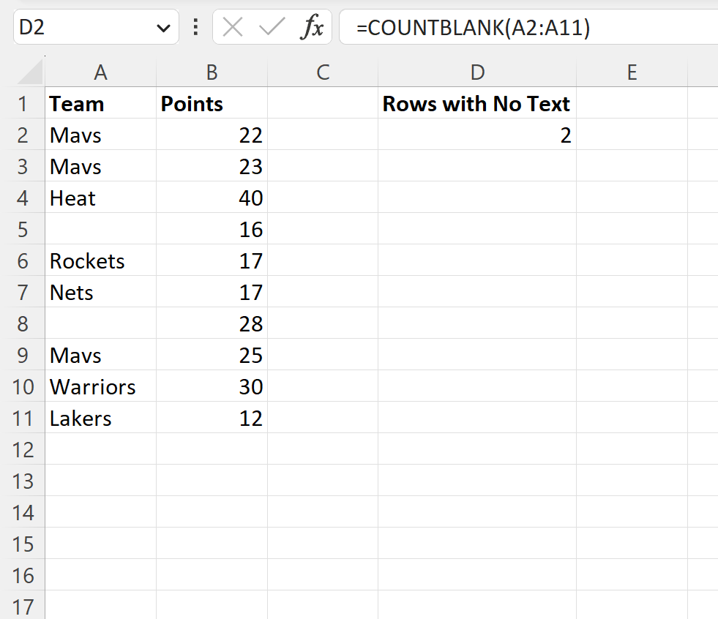Select the blank Team cell in row 8

(100, 324)
